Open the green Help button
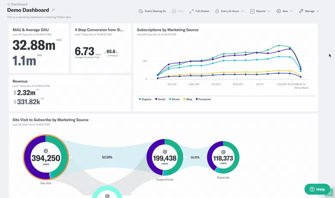This screenshot has height=198, width=335. (x=317, y=189)
